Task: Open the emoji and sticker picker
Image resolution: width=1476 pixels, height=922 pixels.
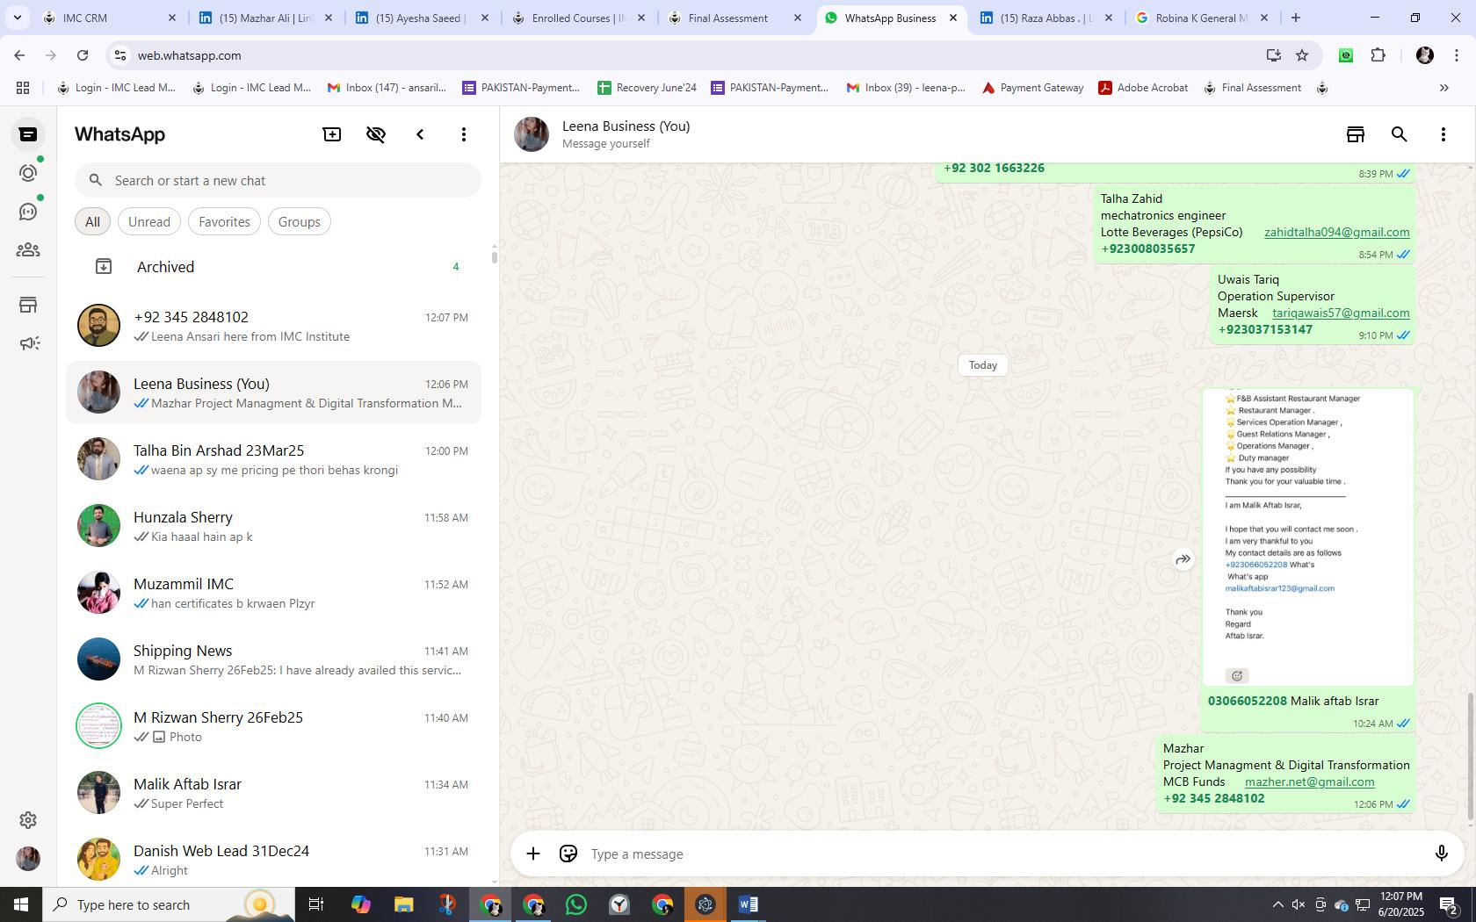Action: [568, 854]
